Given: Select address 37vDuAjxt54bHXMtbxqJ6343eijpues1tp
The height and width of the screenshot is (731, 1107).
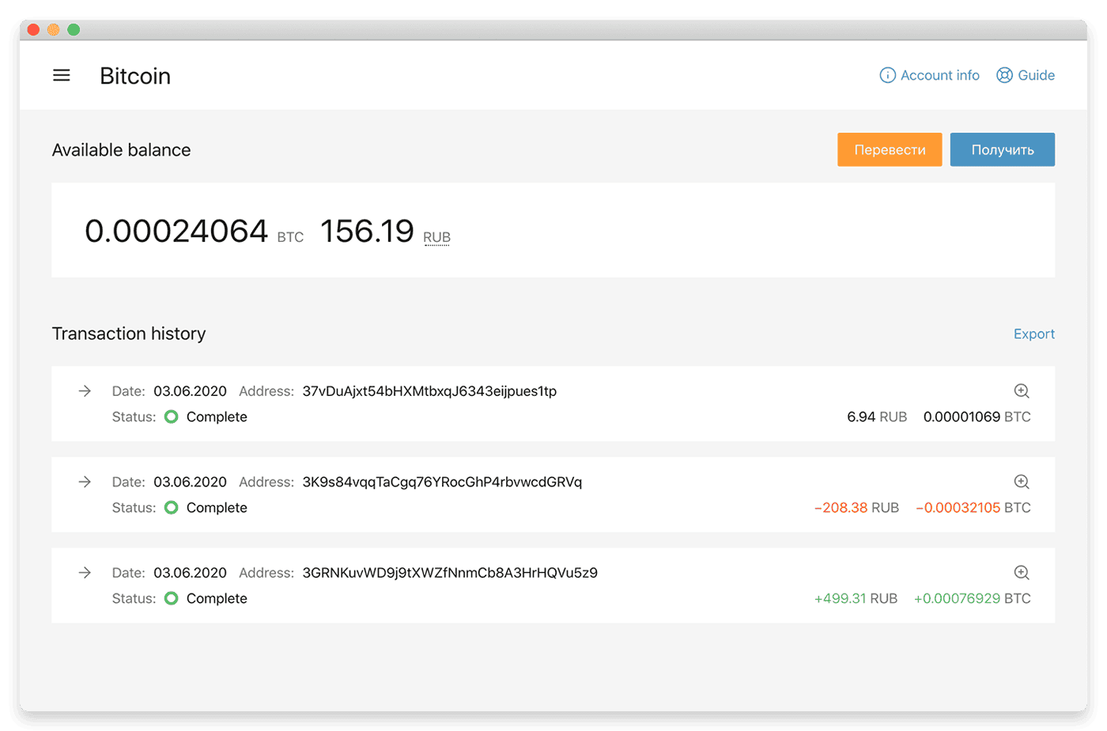Looking at the screenshot, I should (429, 391).
